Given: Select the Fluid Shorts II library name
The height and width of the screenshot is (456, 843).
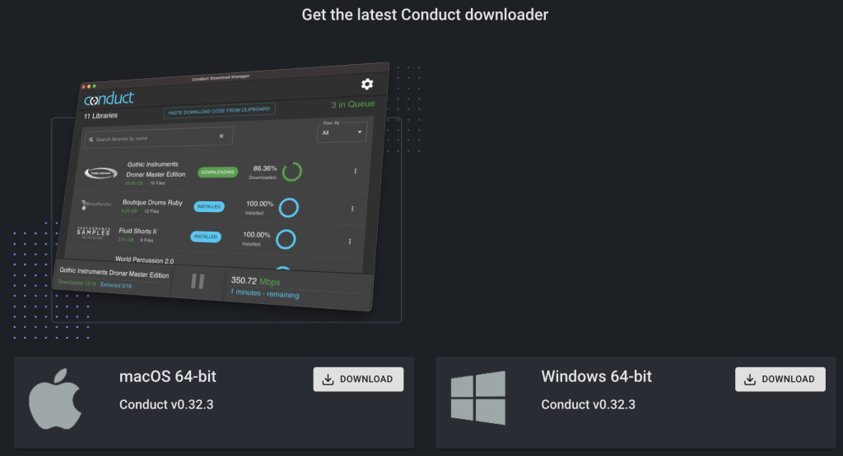Looking at the screenshot, I should 137,231.
